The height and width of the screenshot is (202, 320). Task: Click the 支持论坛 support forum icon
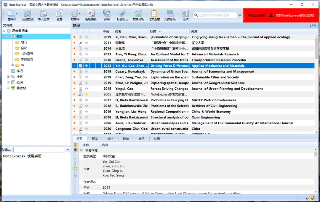tap(170, 15)
